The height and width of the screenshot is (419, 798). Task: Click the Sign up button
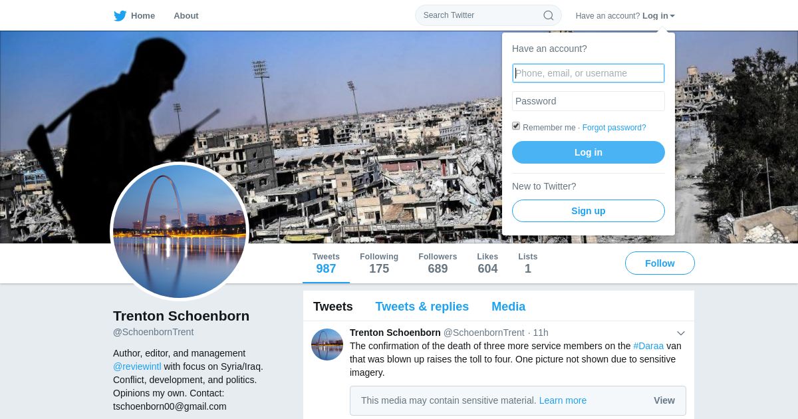pyautogui.click(x=589, y=211)
